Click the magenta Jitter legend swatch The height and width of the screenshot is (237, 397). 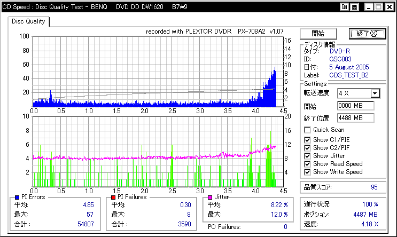210,197
